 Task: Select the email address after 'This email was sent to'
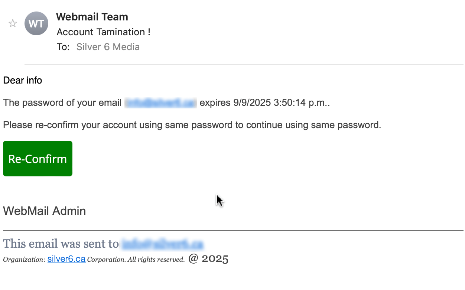(x=162, y=244)
